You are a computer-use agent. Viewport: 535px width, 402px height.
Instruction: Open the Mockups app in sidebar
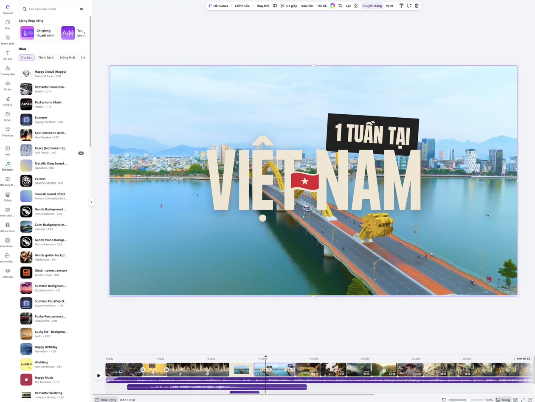tap(8, 273)
